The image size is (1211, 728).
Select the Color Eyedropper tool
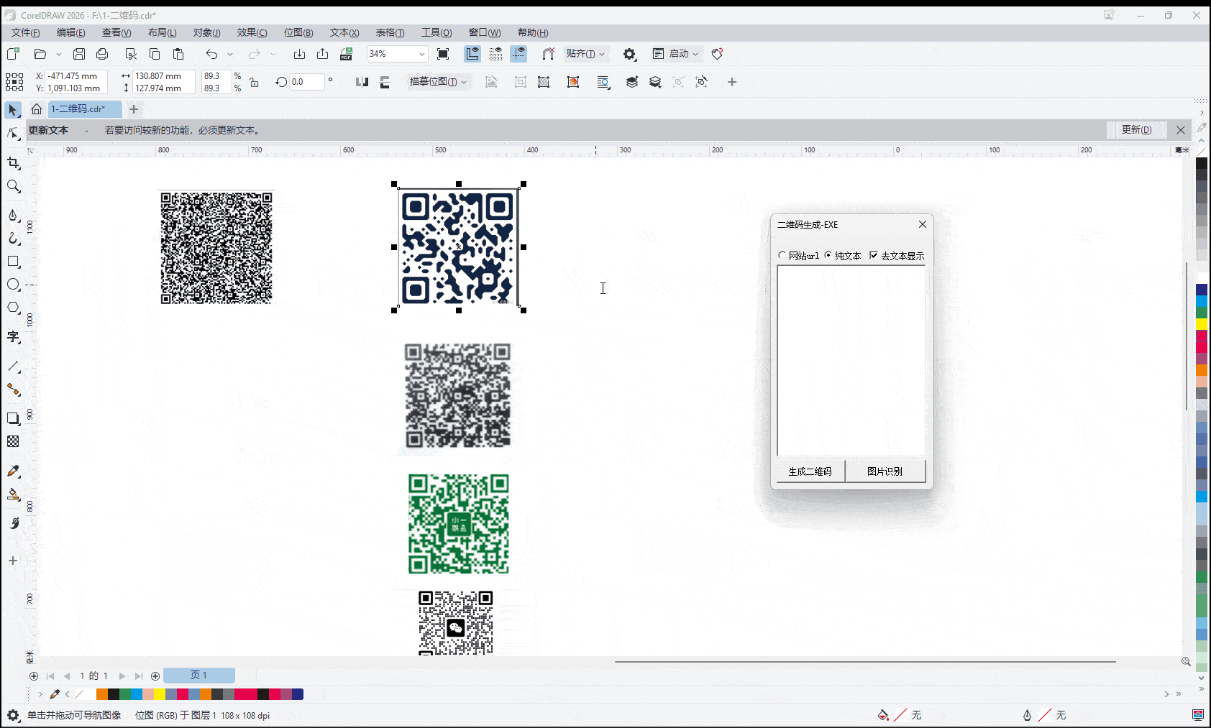(x=13, y=471)
